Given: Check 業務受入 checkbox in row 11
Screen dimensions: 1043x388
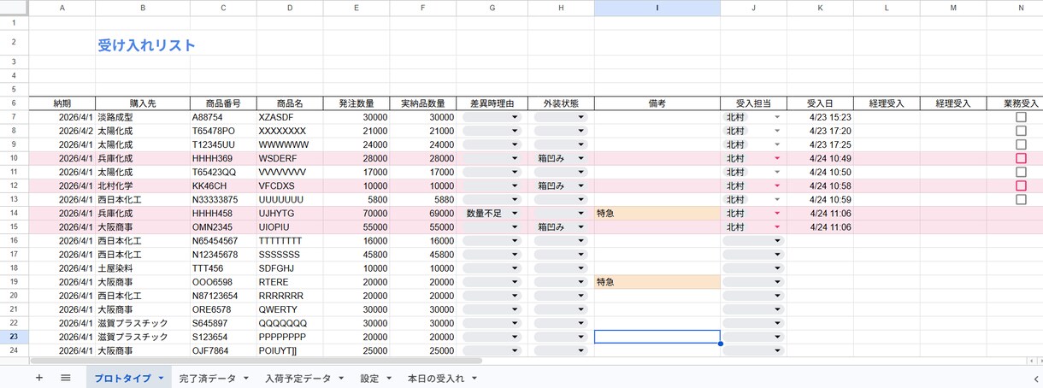Looking at the screenshot, I should click(1021, 172).
